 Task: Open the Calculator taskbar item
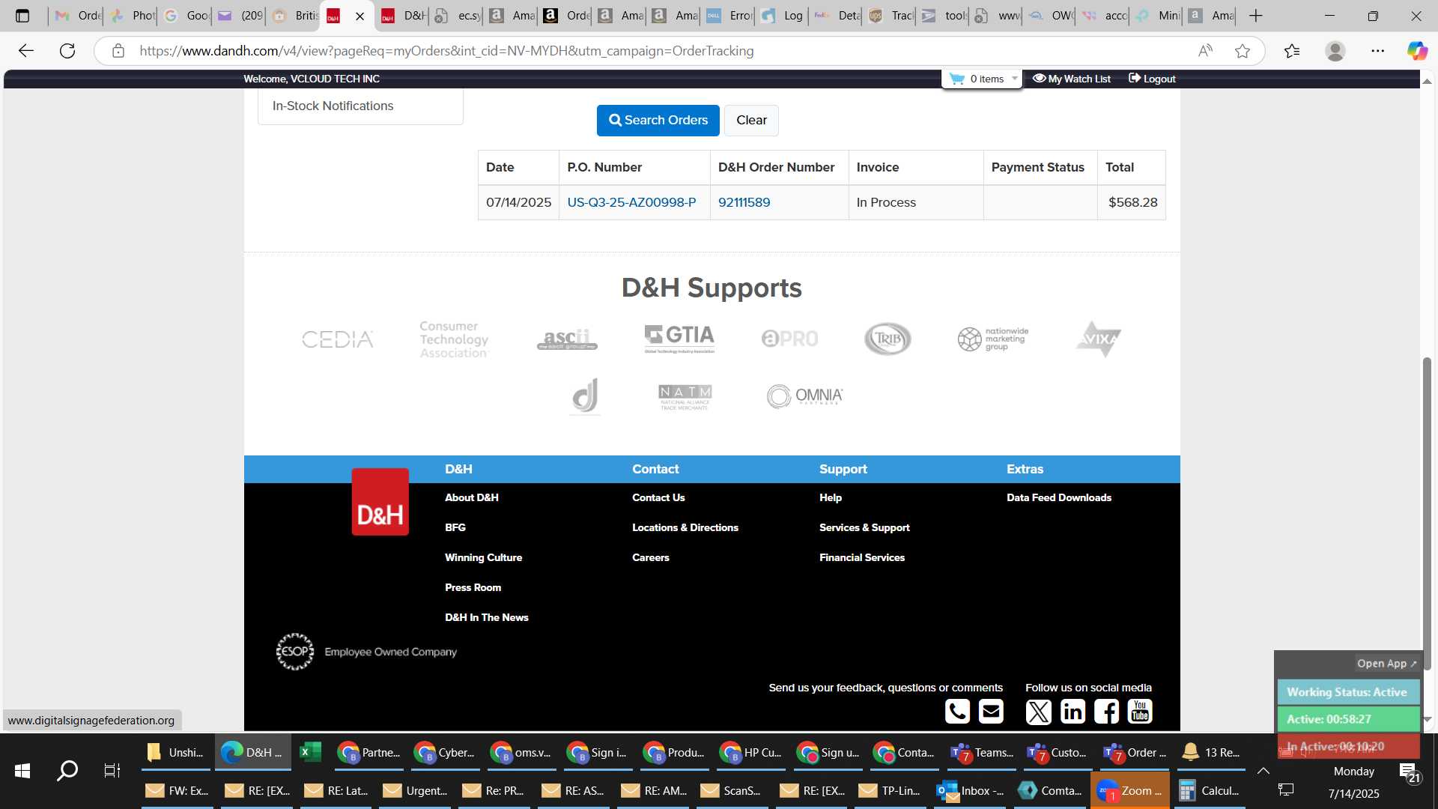[x=1210, y=790]
